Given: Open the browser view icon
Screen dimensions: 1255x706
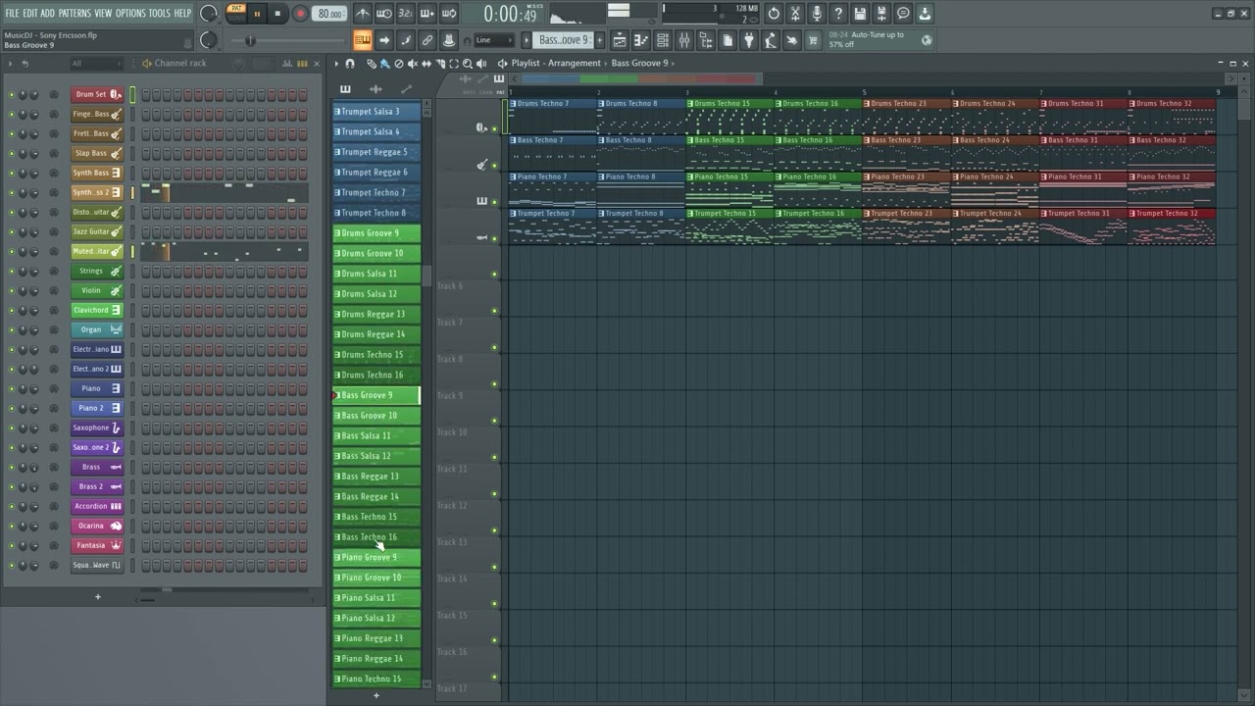Looking at the screenshot, I should [706, 40].
